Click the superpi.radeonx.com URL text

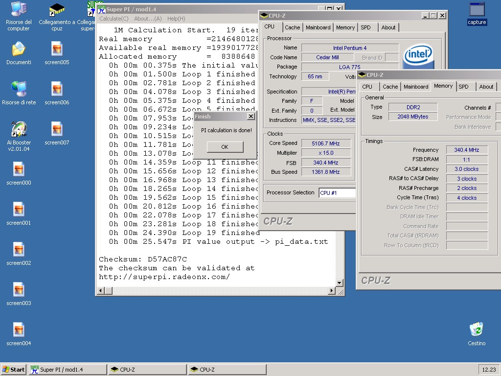point(164,277)
